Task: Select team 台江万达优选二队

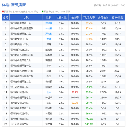Action: click(x=19, y=124)
